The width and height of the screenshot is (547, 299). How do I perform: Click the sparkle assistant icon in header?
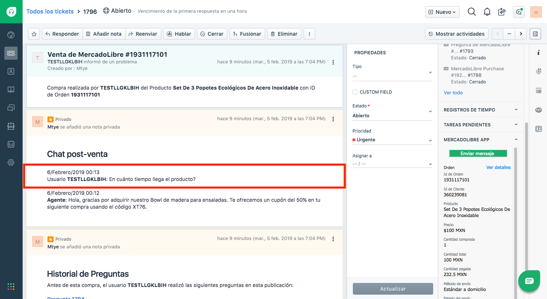coord(502,12)
